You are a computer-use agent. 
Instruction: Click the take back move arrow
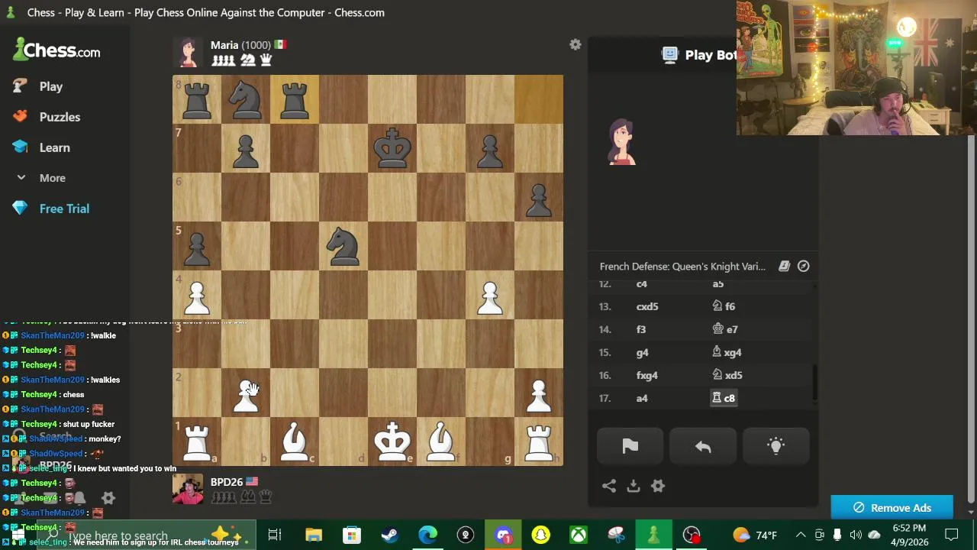[x=703, y=447]
